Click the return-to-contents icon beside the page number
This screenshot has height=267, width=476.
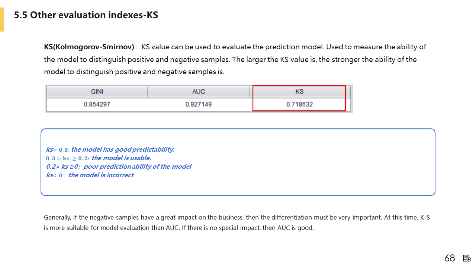pyautogui.click(x=467, y=258)
